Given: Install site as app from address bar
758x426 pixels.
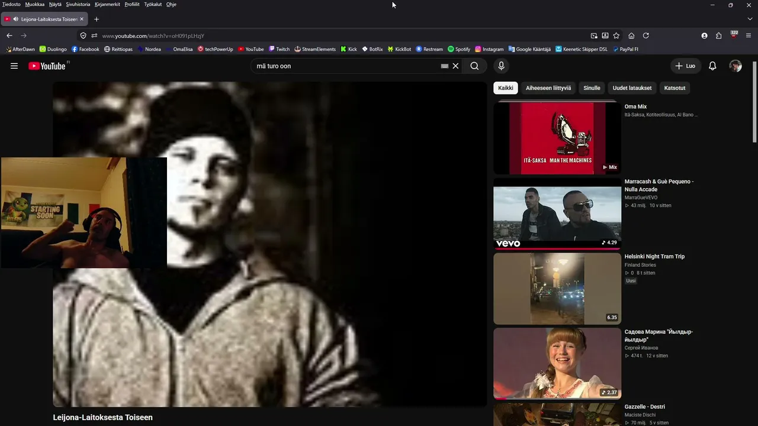Looking at the screenshot, I should [x=605, y=35].
